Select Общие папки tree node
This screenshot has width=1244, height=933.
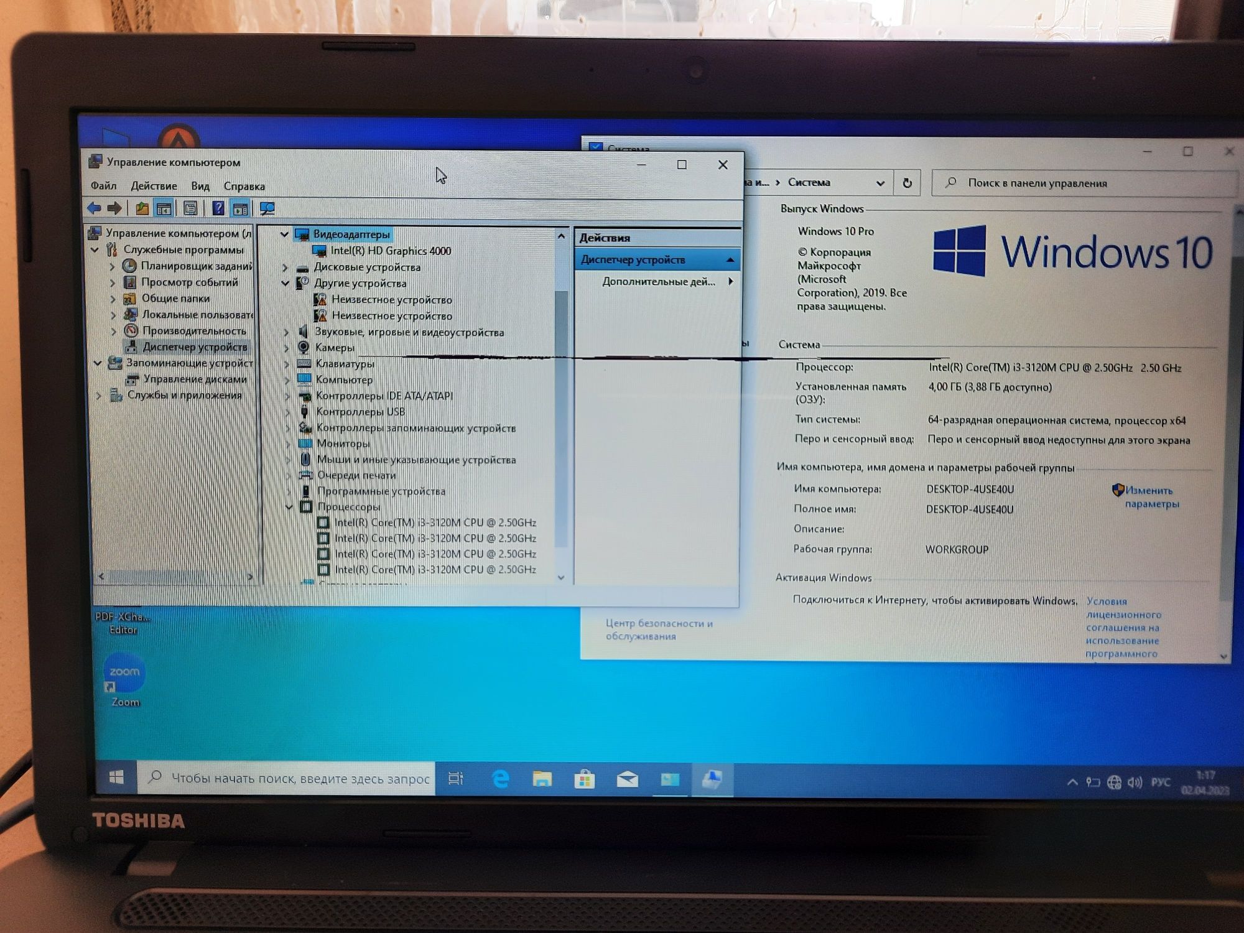pyautogui.click(x=175, y=298)
